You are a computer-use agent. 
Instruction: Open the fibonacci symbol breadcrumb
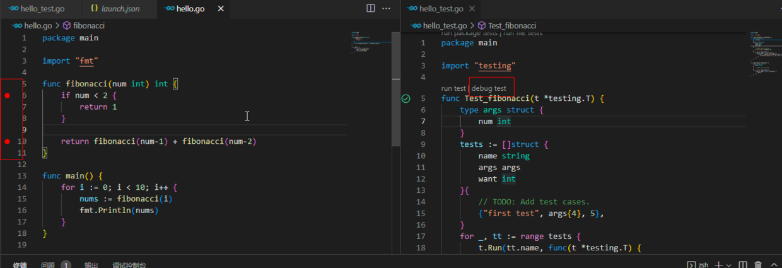point(89,26)
